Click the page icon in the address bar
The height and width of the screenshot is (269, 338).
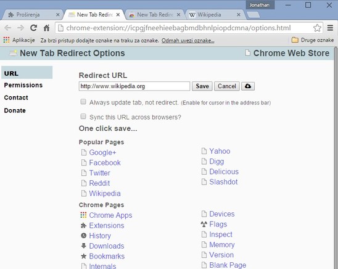tap(61, 28)
